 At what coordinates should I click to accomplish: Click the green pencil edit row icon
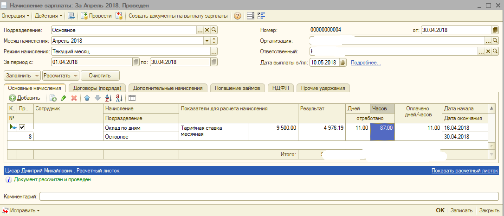(64, 98)
